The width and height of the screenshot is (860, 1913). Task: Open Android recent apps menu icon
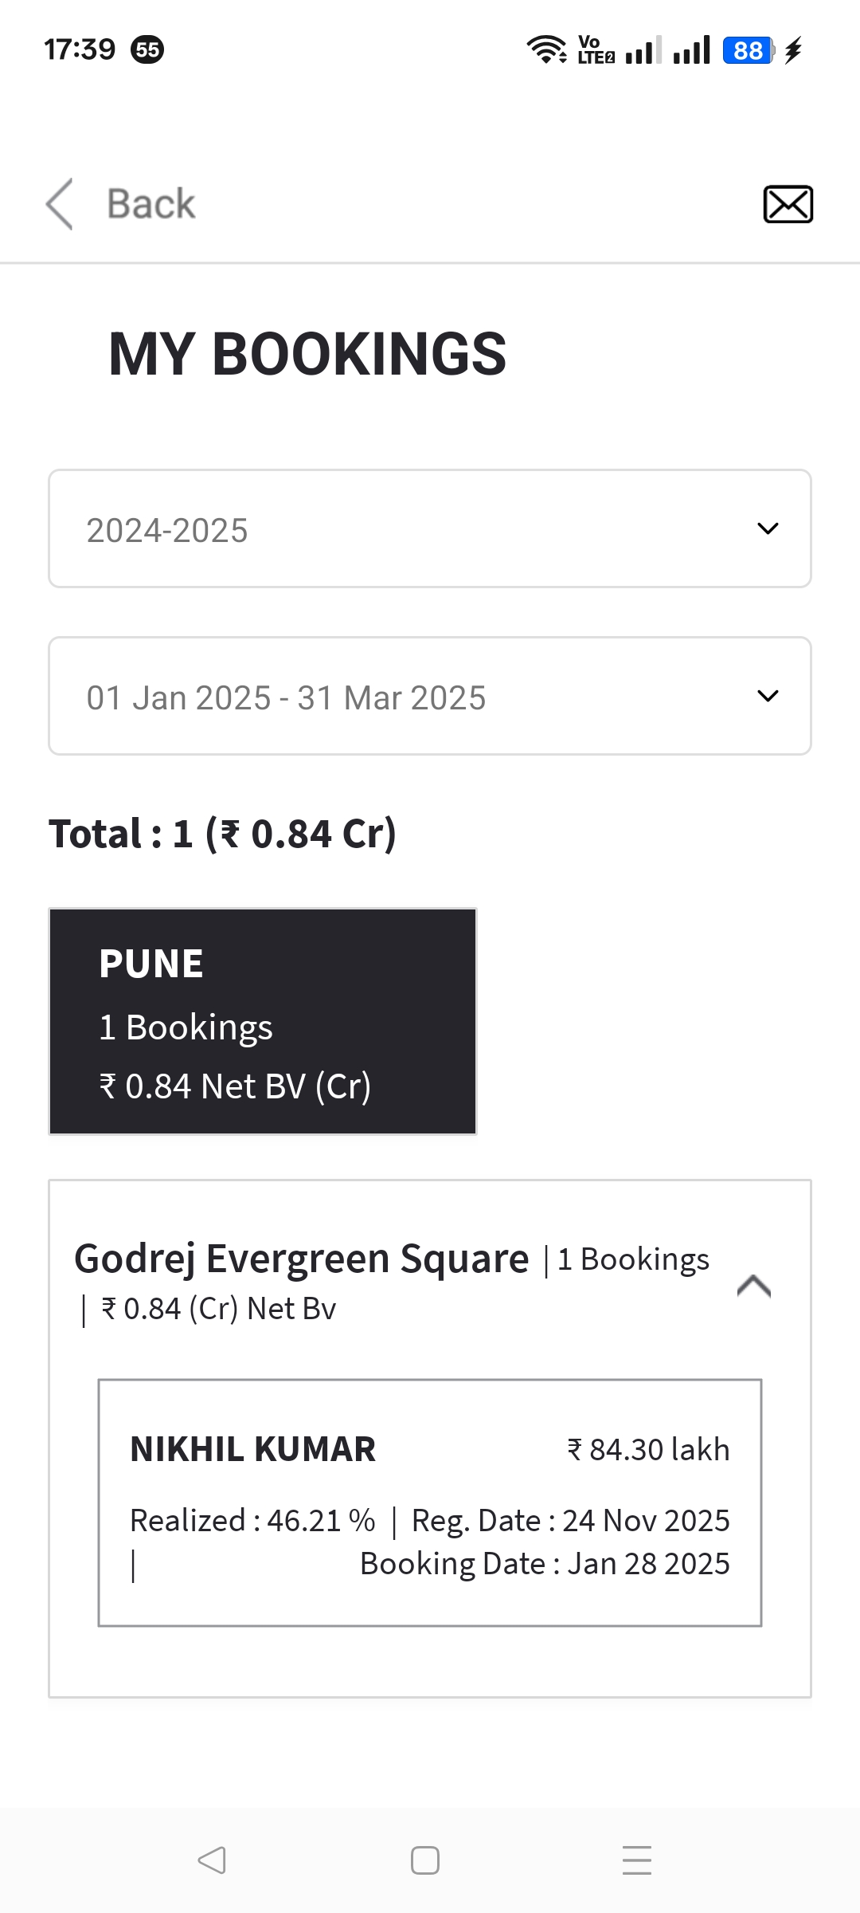click(x=636, y=1860)
